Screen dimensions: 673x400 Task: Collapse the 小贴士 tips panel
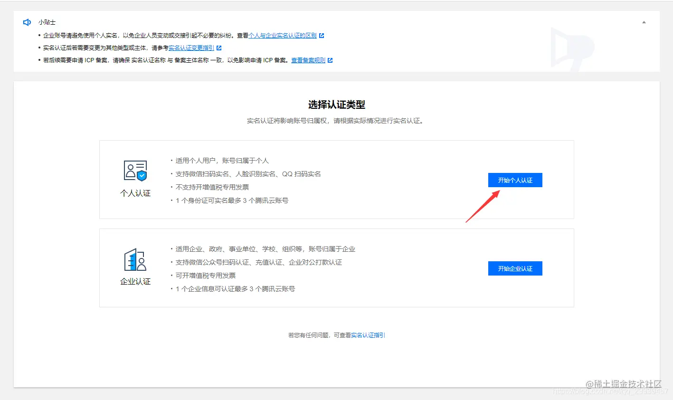(x=644, y=22)
